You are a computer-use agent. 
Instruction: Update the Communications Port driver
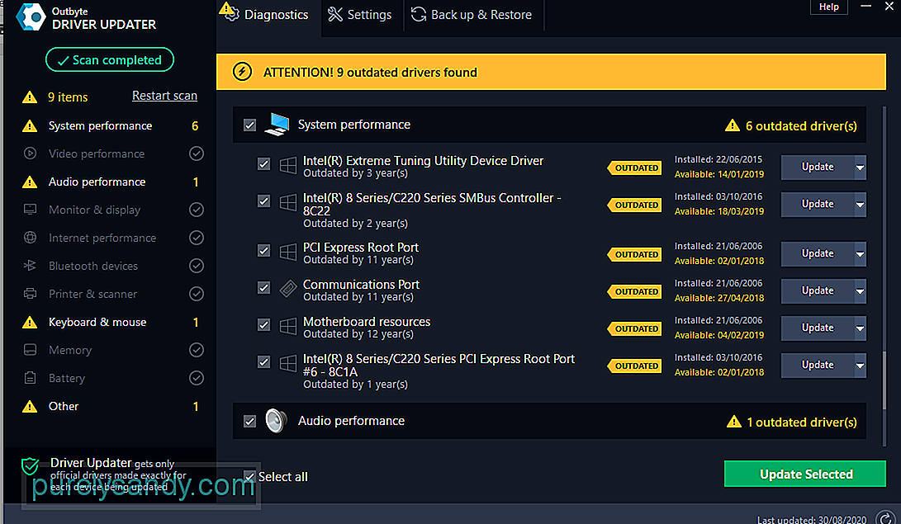tap(818, 291)
